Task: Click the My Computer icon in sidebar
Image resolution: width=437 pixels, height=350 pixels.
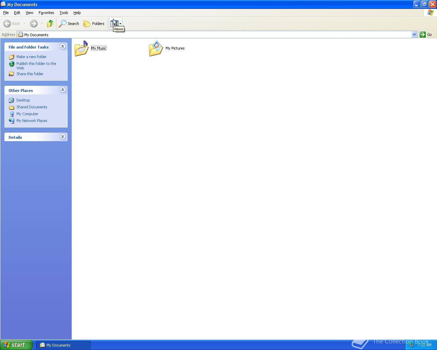Action: [12, 114]
